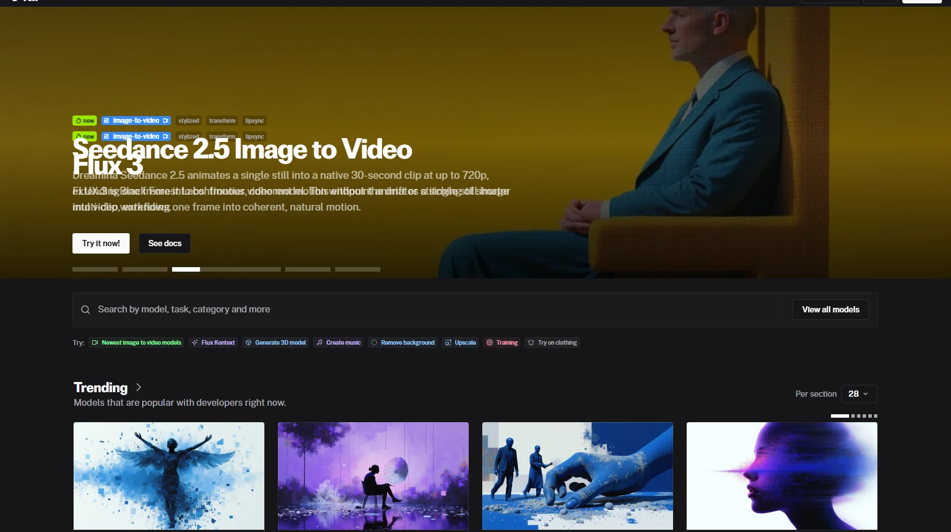Open the purple face profile model thumbnail

(x=782, y=476)
